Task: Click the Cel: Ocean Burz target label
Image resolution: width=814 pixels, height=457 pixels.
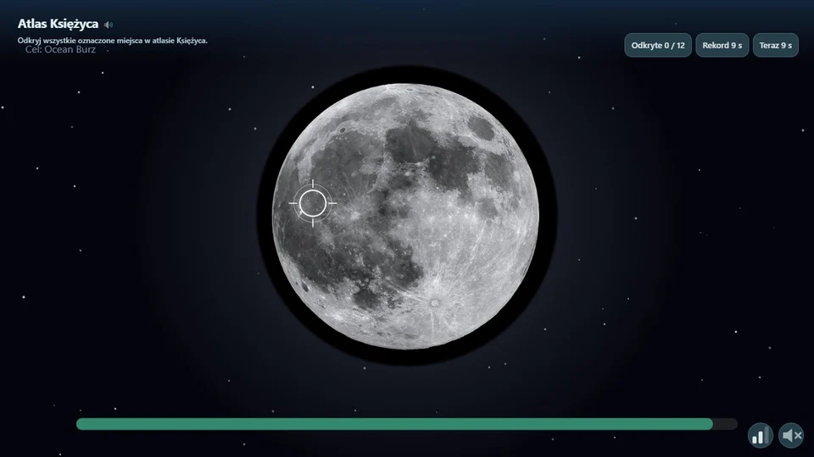Action: tap(60, 50)
